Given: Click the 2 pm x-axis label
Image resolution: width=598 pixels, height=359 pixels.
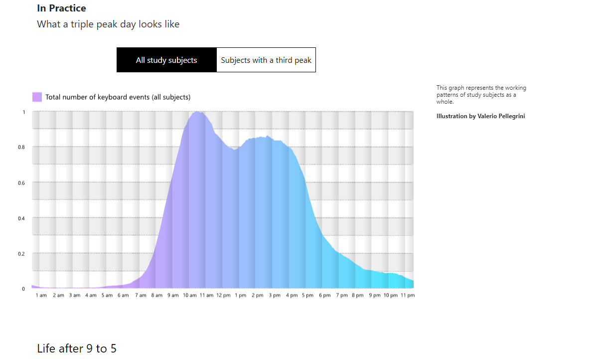Looking at the screenshot, I should 257,295.
